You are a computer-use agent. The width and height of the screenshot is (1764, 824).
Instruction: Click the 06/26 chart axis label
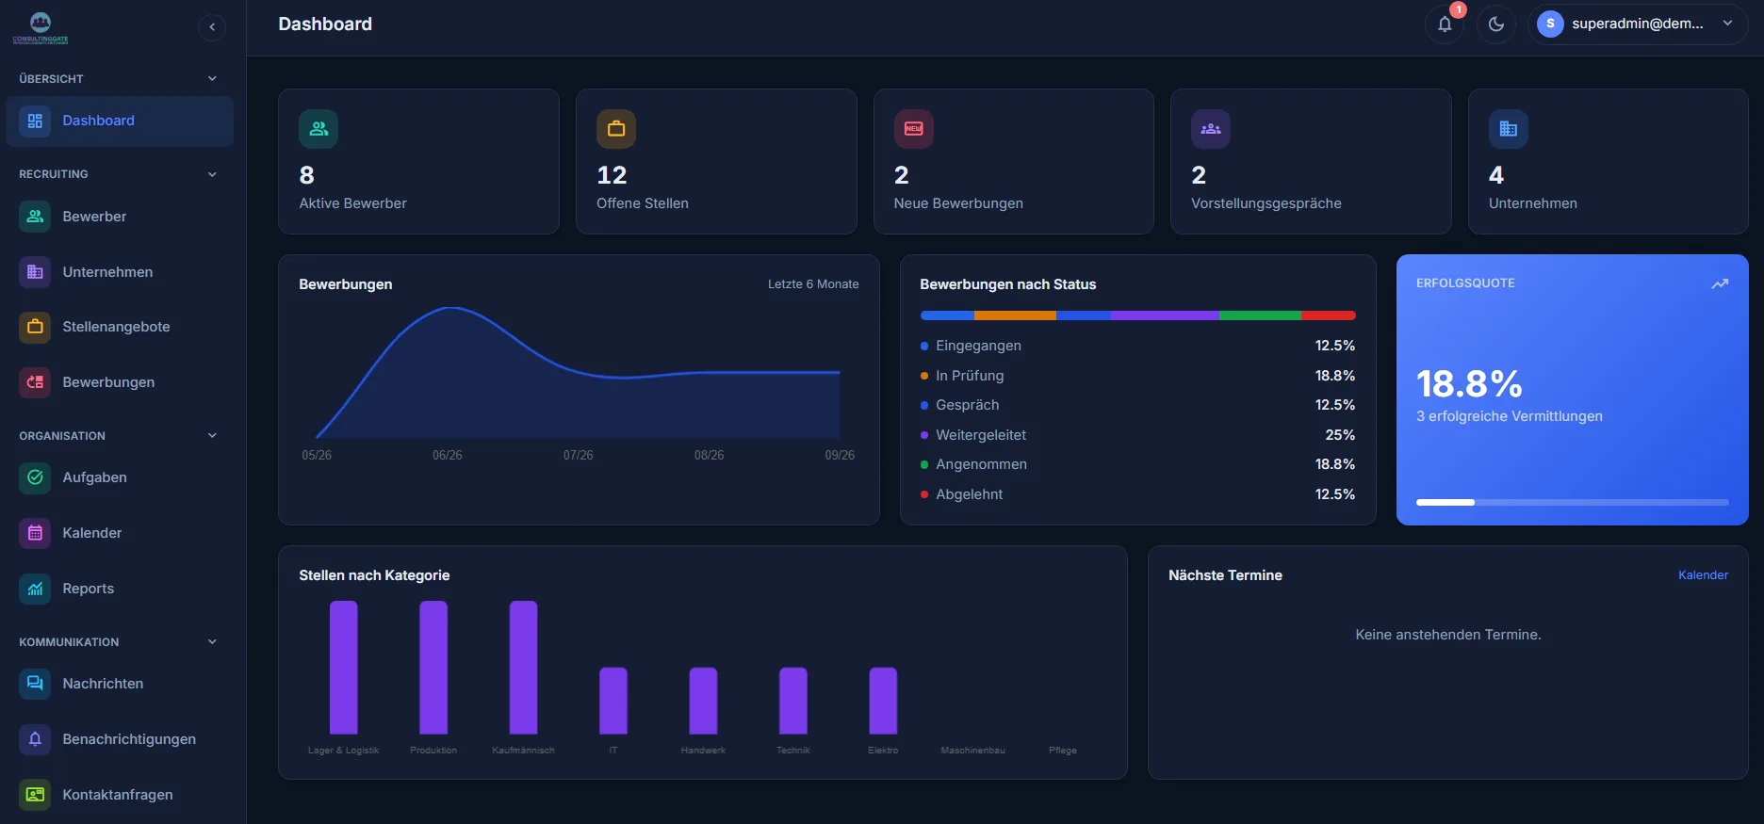coord(448,456)
